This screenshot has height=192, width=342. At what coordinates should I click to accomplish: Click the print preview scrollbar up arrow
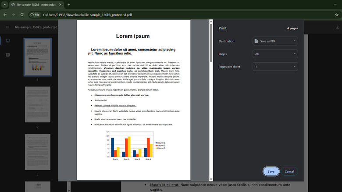211,21
